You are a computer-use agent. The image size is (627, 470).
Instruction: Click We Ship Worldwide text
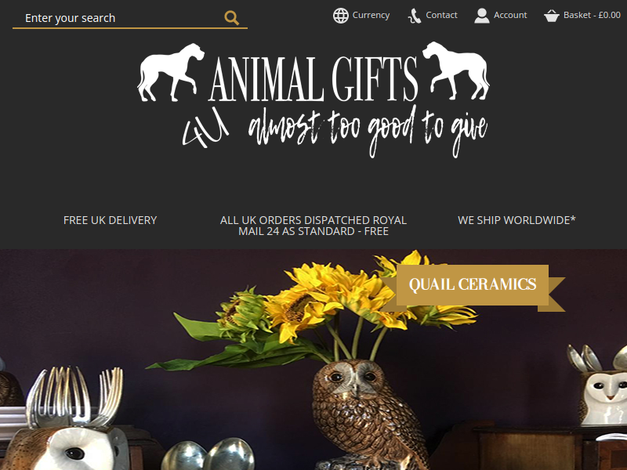point(516,220)
